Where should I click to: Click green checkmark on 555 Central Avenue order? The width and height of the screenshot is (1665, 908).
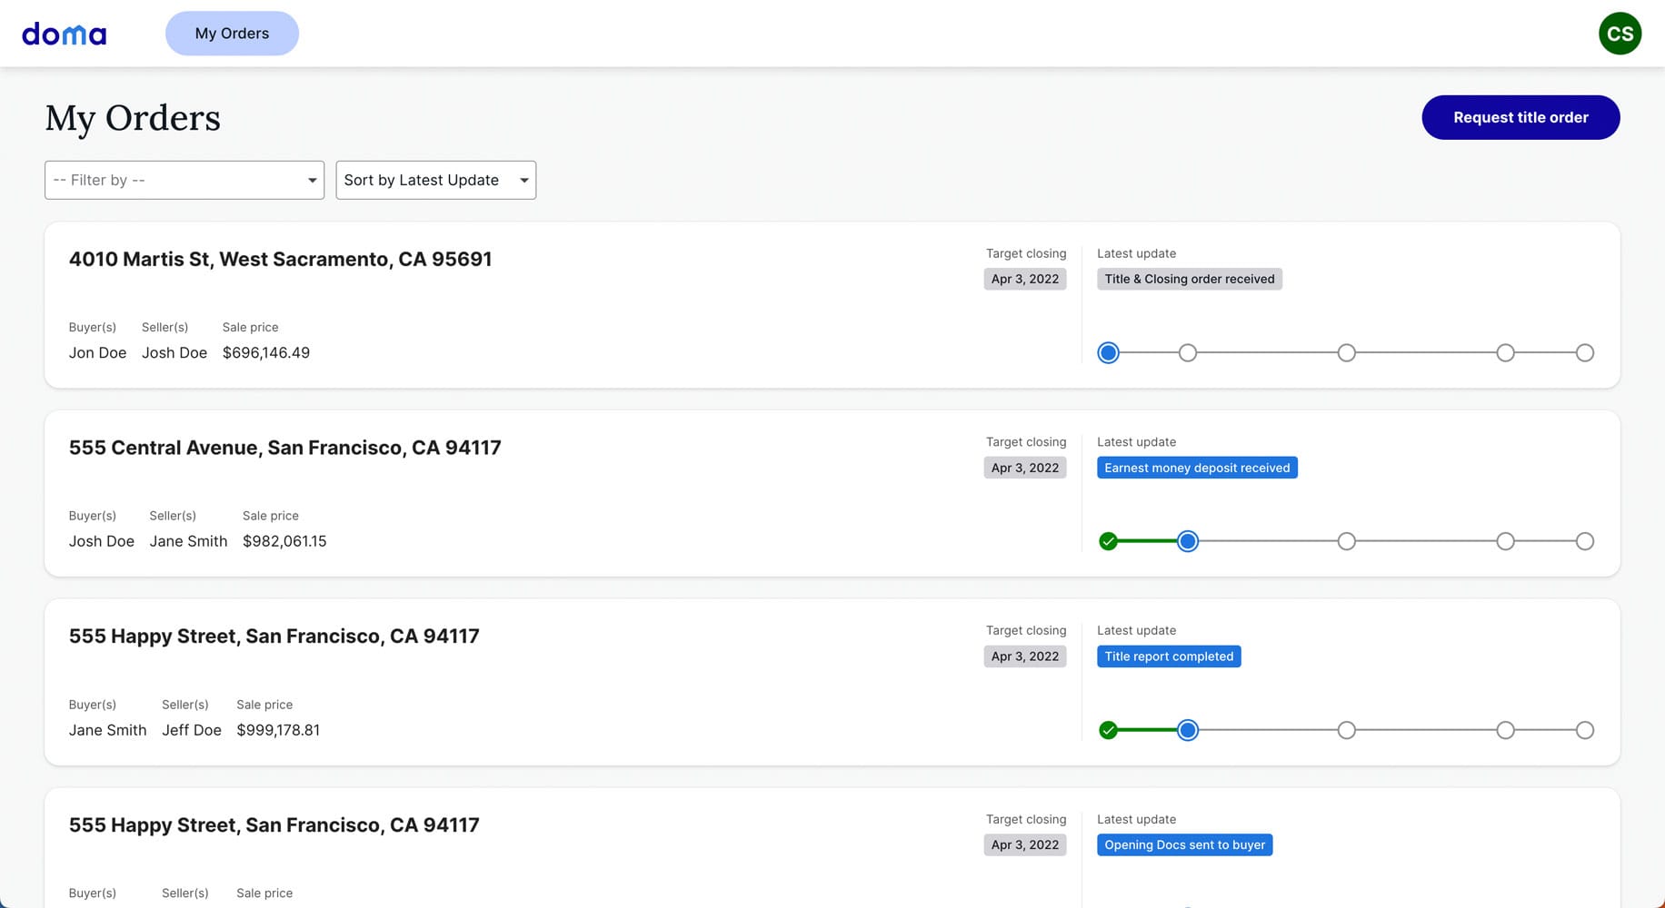[x=1108, y=541]
